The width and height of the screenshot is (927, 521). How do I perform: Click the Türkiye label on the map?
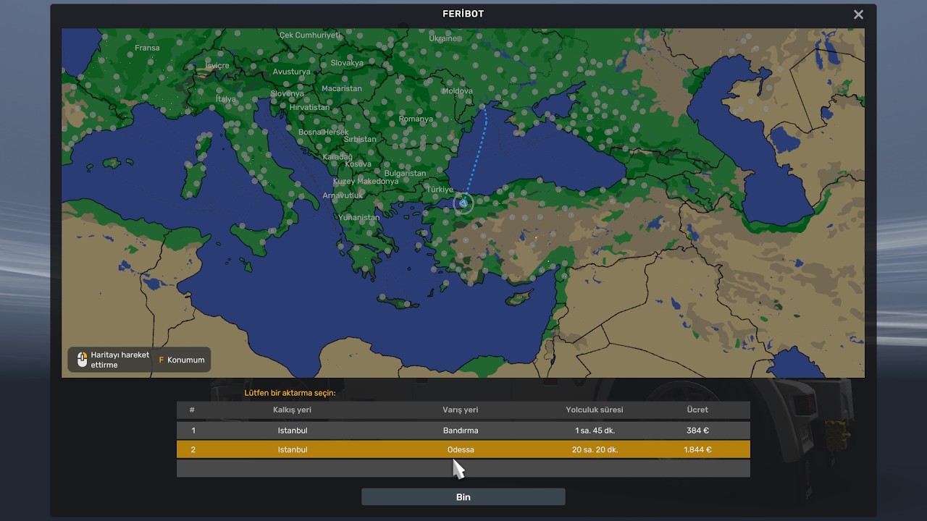tap(440, 190)
